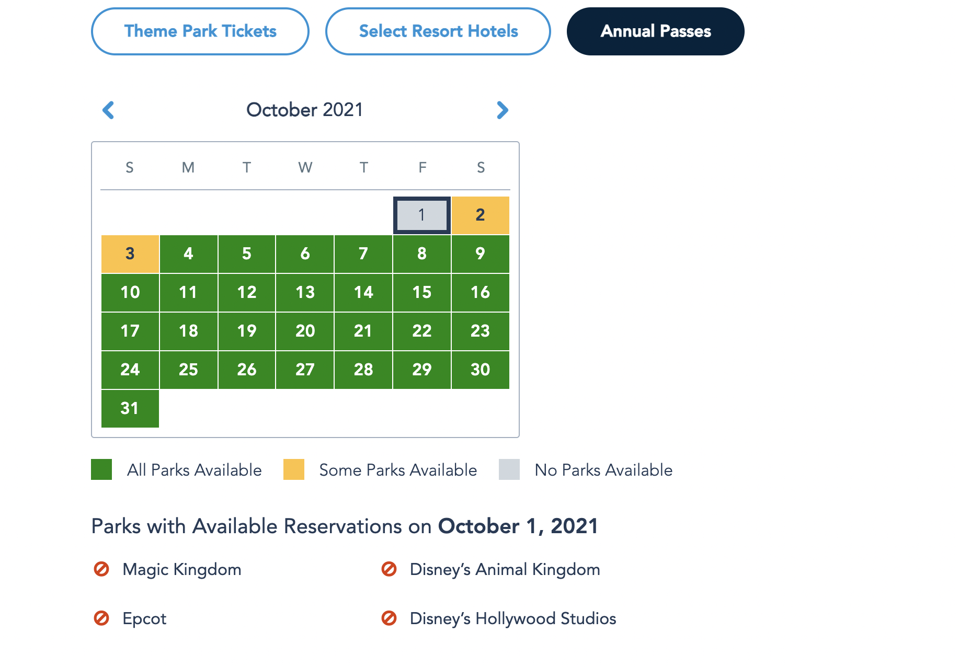
Task: Click unavailable icon beside Epcot
Action: pyautogui.click(x=101, y=618)
